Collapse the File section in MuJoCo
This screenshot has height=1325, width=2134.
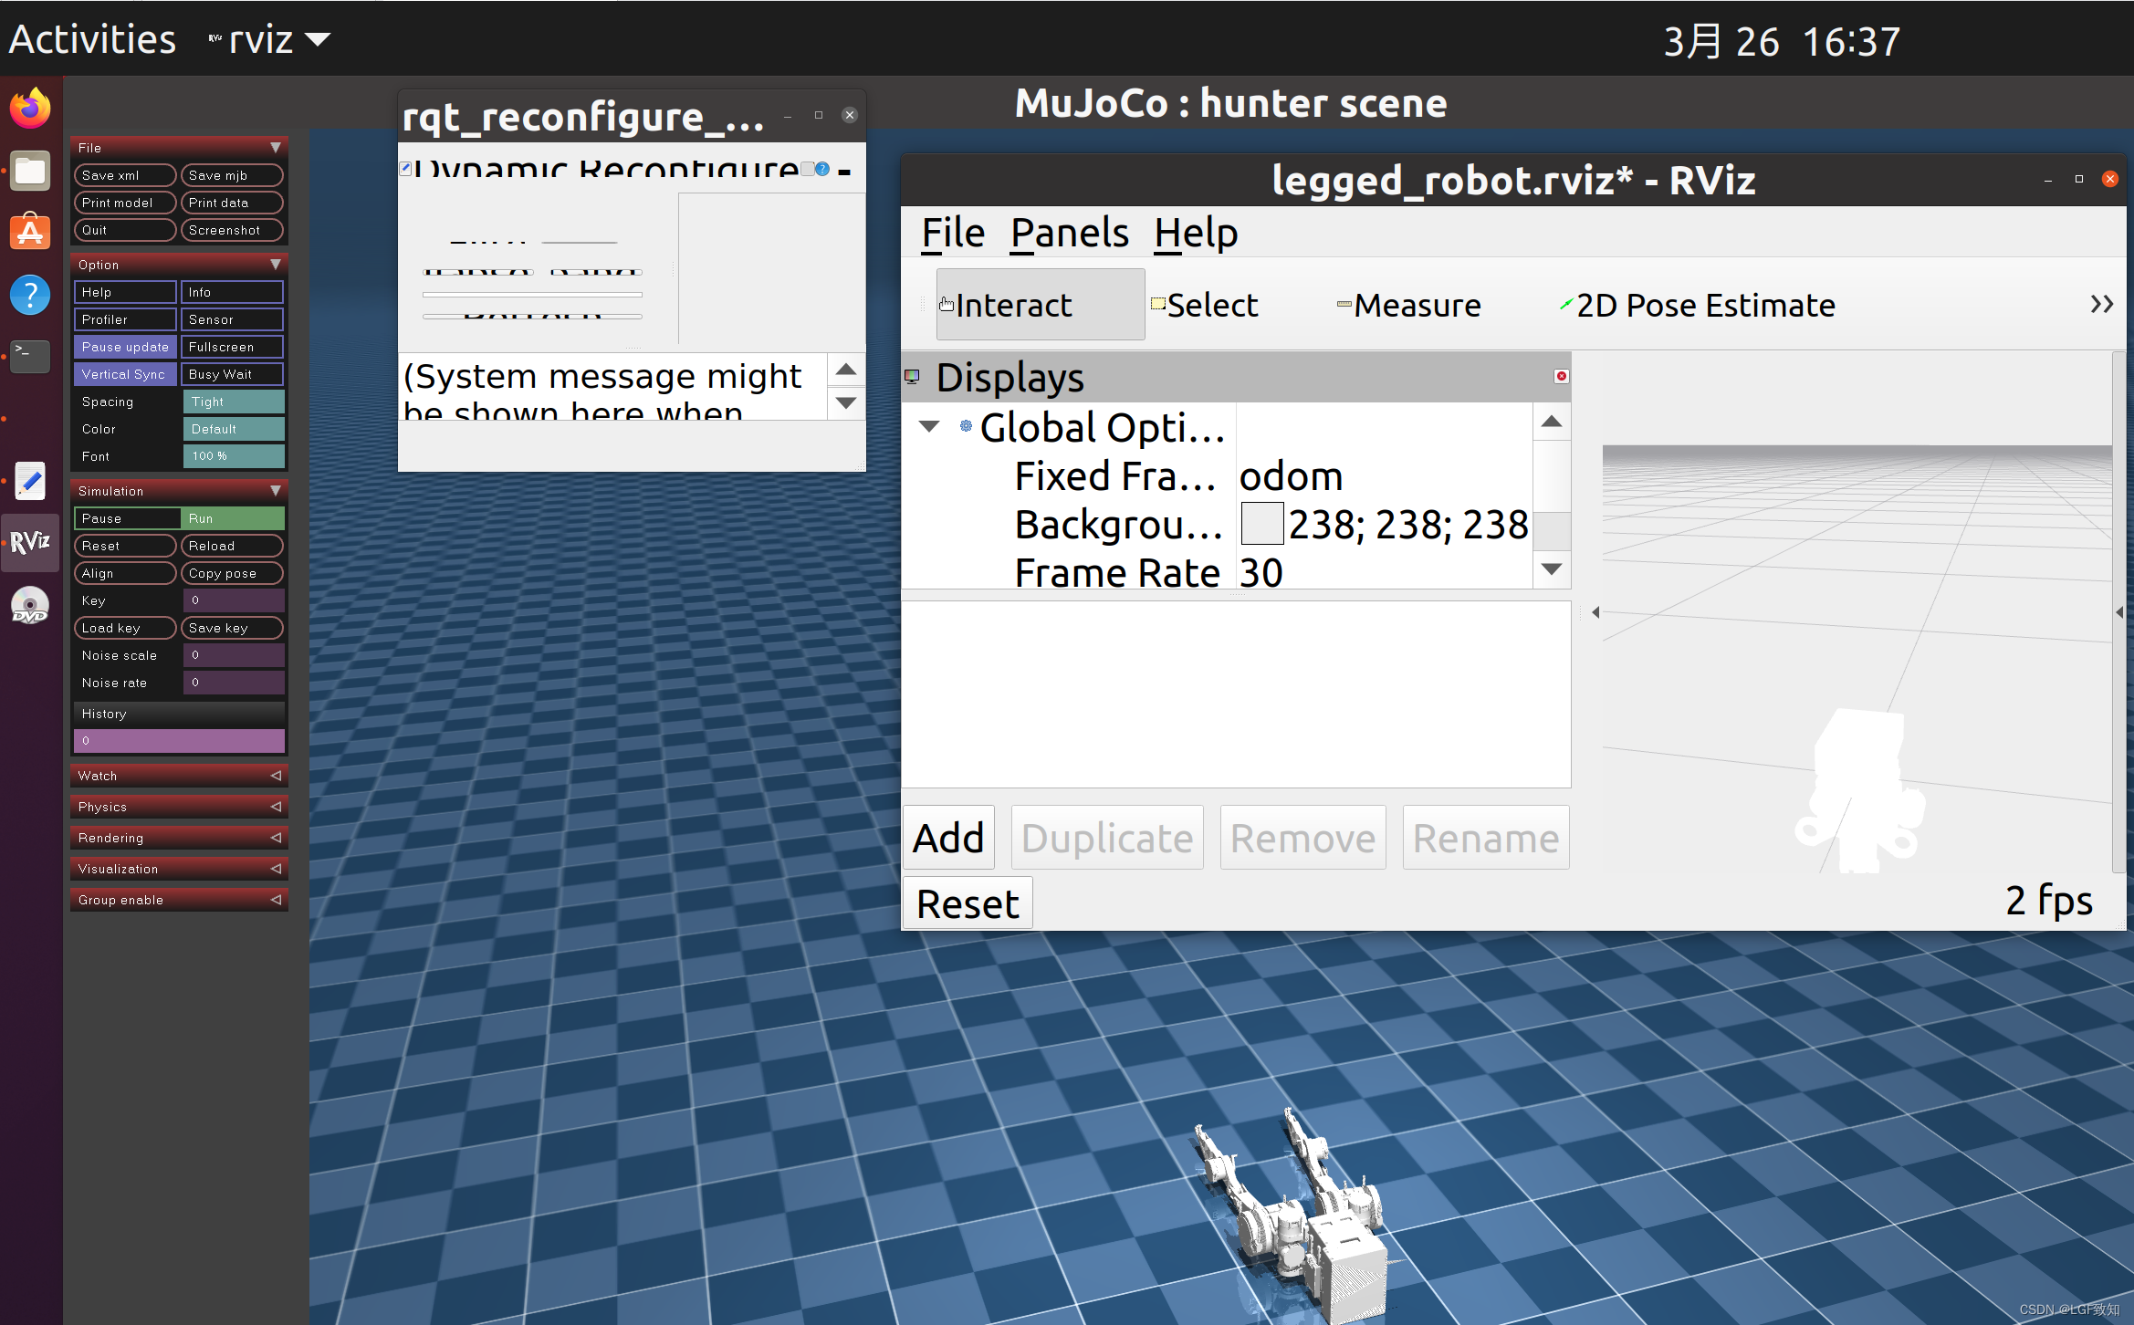[179, 148]
